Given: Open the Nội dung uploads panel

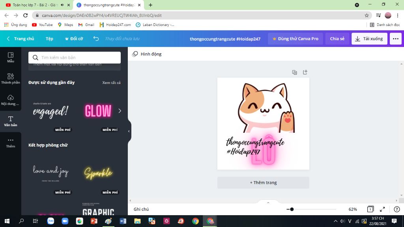Looking at the screenshot, I should pyautogui.click(x=11, y=100).
